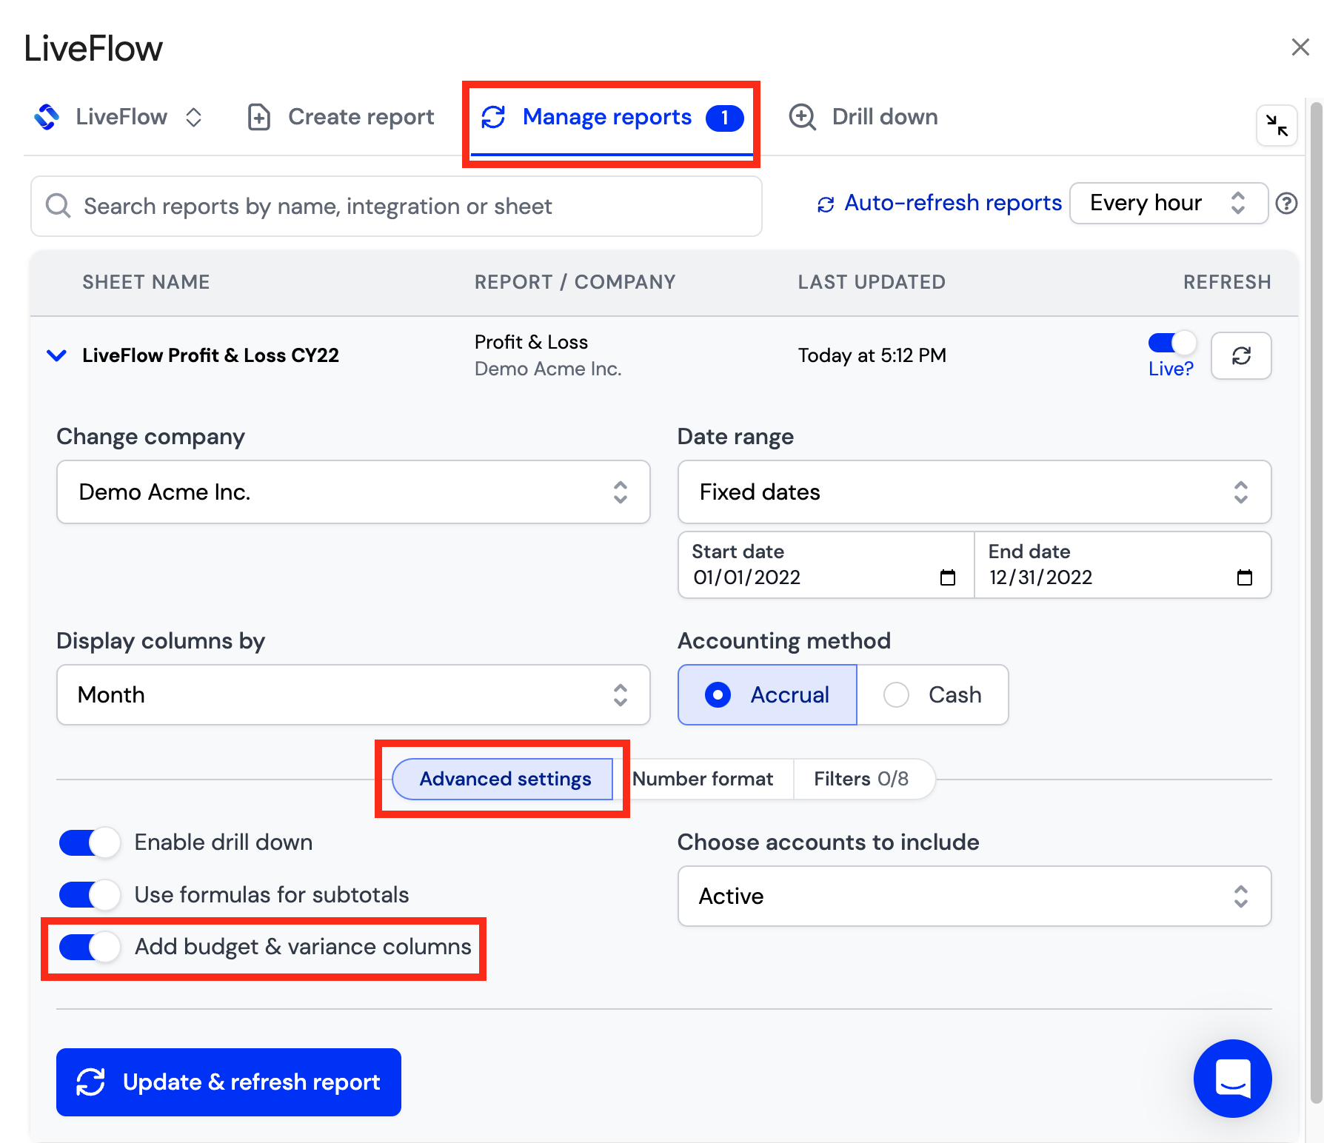
Task: Click the LiveFlow Profit & Loss CY22 sheet name
Action: click(x=210, y=355)
